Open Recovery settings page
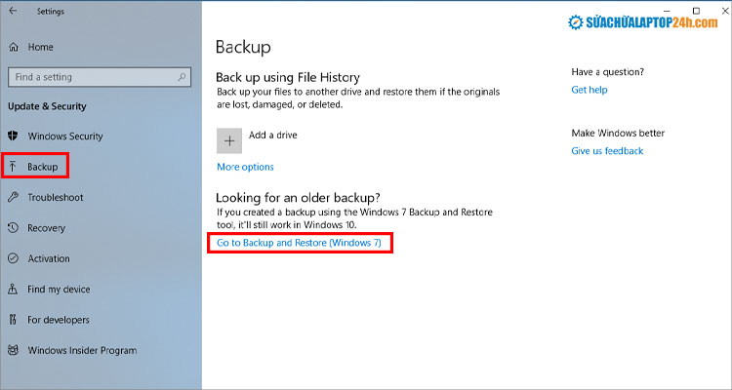Screen dimensions: 732x390 [46, 228]
